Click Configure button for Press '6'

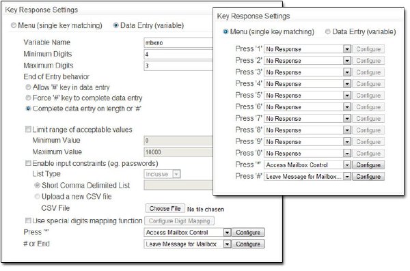point(368,107)
